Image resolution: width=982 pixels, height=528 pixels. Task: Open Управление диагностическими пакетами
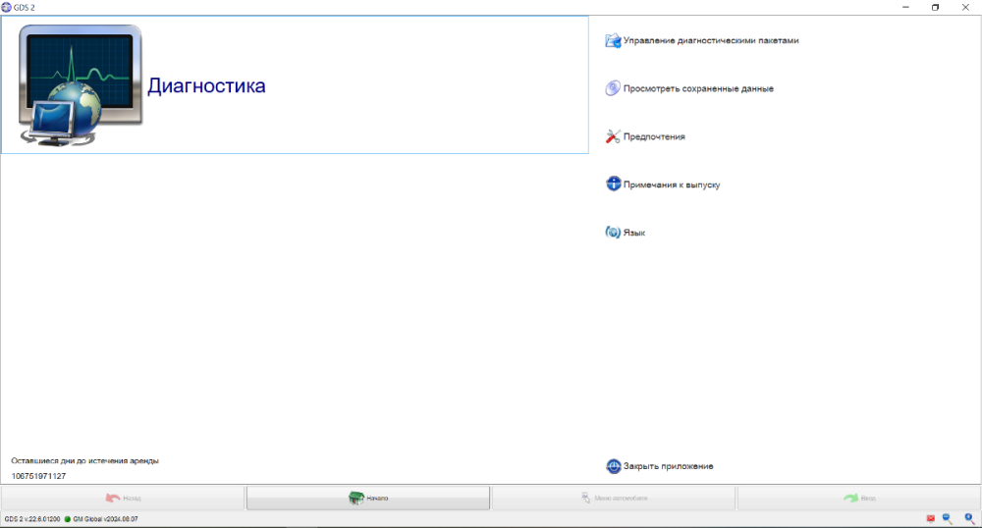[711, 40]
